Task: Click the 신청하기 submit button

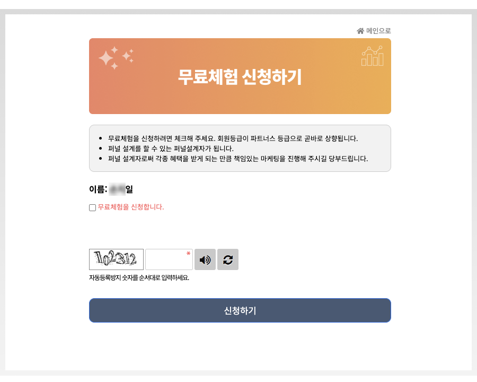Action: point(240,310)
